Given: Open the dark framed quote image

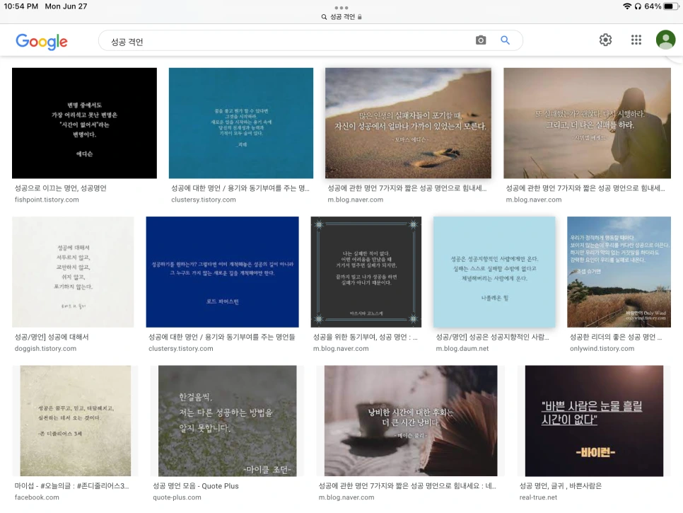Looking at the screenshot, I should [x=366, y=272].
